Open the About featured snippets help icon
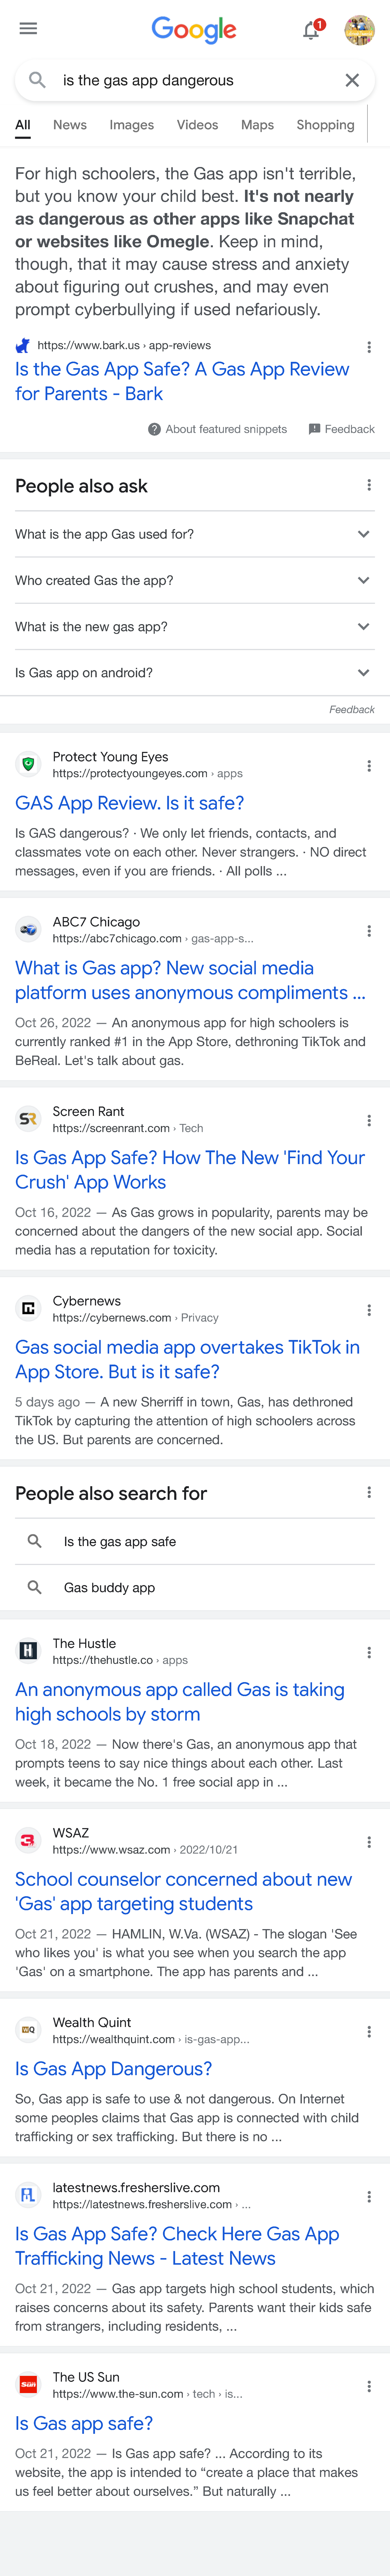Image resolution: width=390 pixels, height=2576 pixels. point(153,428)
